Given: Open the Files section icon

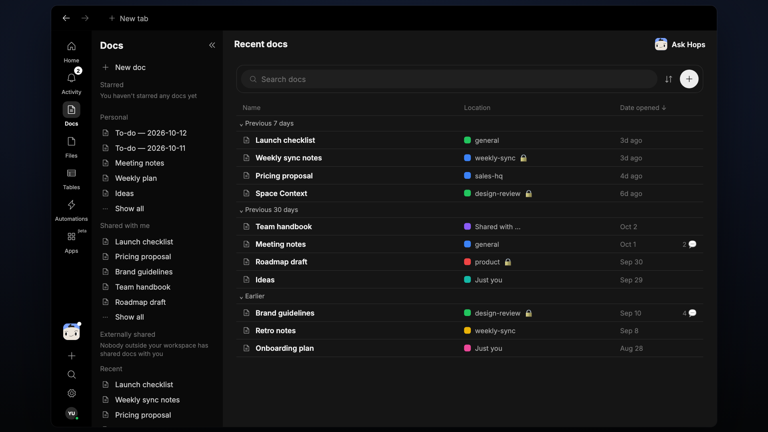Looking at the screenshot, I should [71, 142].
